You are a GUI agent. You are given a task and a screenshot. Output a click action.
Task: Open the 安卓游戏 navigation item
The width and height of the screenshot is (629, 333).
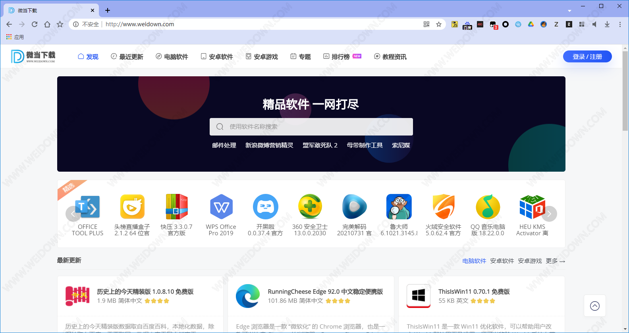point(262,56)
